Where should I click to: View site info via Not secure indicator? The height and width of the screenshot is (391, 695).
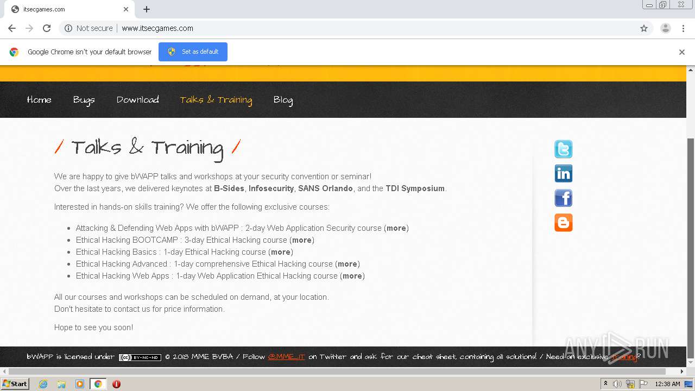click(89, 28)
